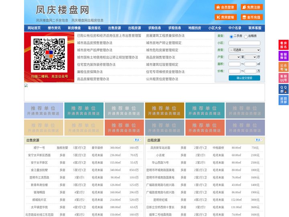Open the 出售房源 nav item
The width and height of the screenshot is (289, 217).
pos(114,28)
